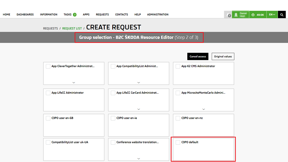Screen dimensions: 288x162
Task: Click the C3PO default label
Action: pyautogui.click(x=190, y=142)
